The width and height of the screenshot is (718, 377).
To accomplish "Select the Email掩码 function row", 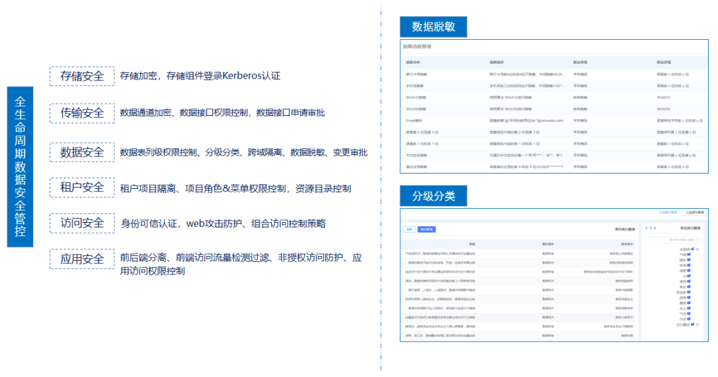I will coord(415,120).
